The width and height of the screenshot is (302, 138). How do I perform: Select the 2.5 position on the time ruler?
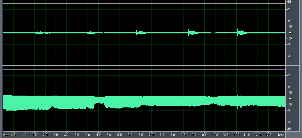pyautogui.click(x=56, y=135)
